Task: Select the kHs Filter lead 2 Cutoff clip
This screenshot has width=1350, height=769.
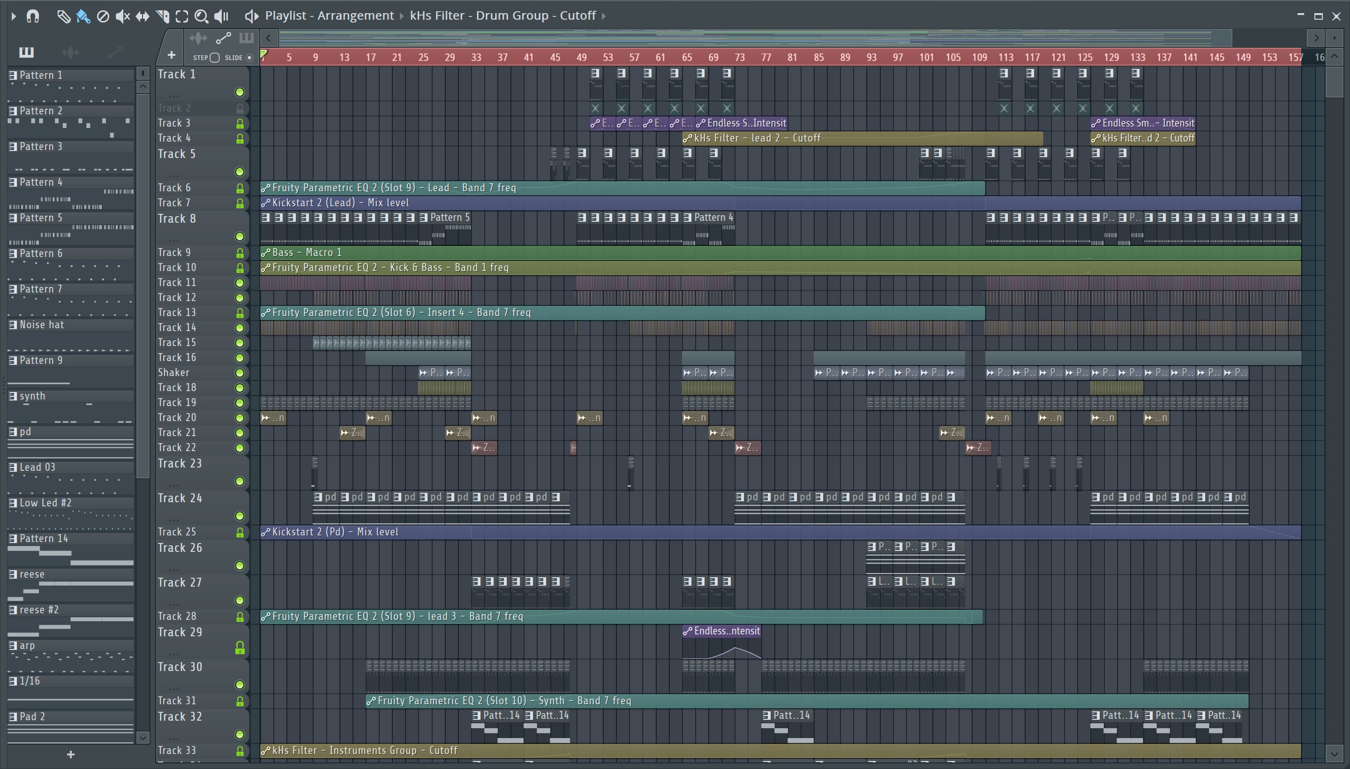Action: (862, 138)
